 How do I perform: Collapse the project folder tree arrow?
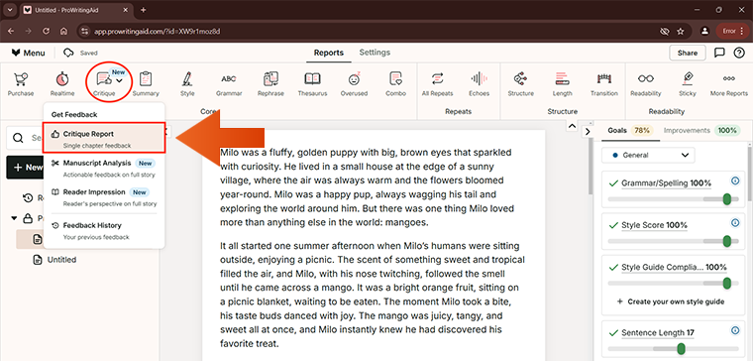coord(15,218)
